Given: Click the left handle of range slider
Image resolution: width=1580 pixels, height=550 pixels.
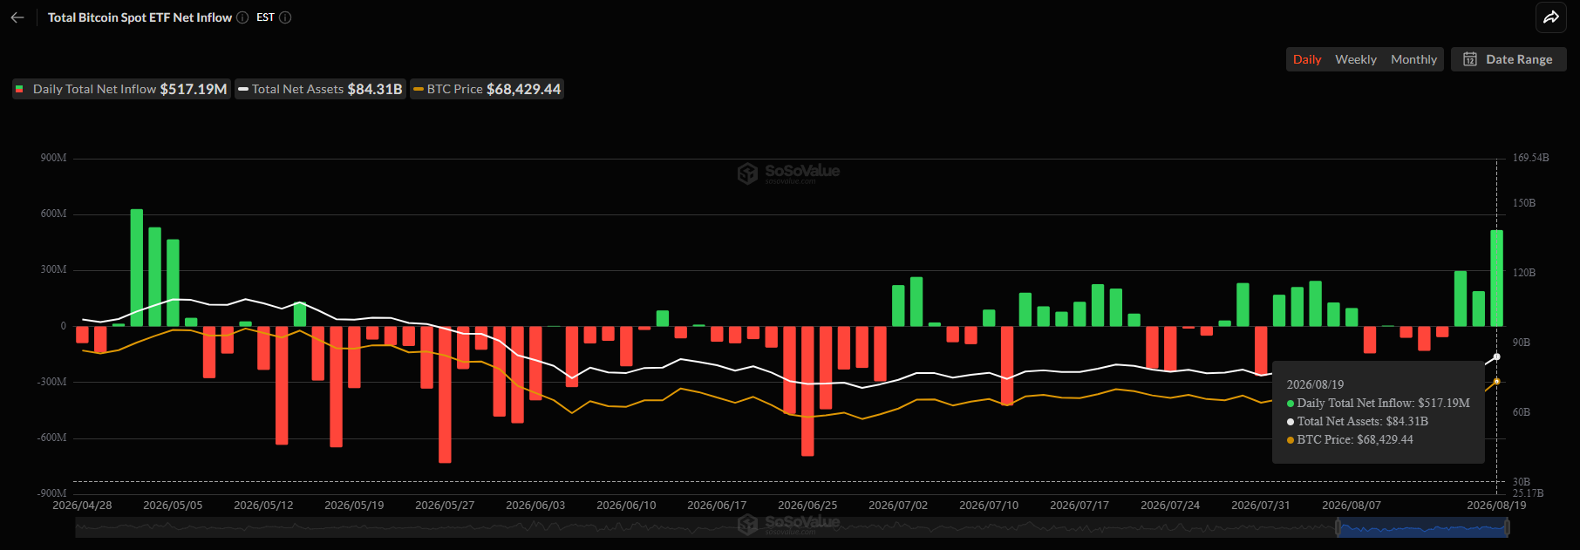Looking at the screenshot, I should [x=1338, y=527].
